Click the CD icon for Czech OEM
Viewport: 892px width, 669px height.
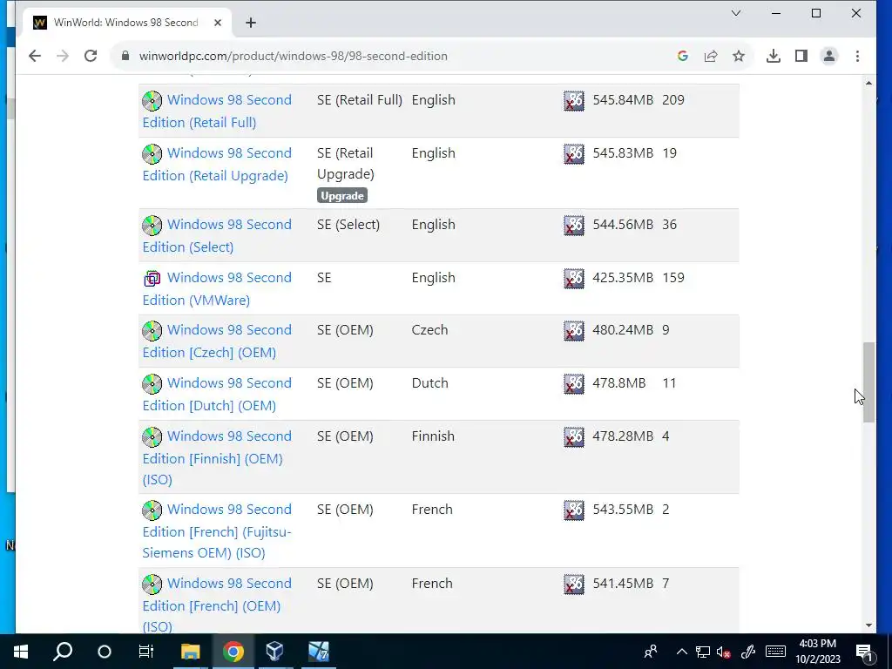click(152, 331)
